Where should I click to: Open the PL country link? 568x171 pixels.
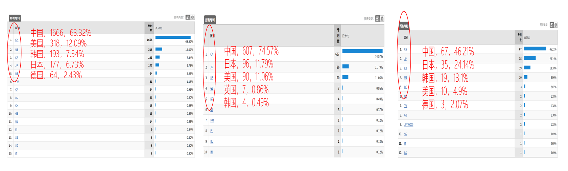tap(212, 131)
